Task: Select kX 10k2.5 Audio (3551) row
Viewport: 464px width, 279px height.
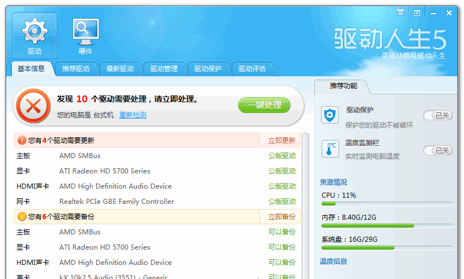Action: click(x=158, y=276)
